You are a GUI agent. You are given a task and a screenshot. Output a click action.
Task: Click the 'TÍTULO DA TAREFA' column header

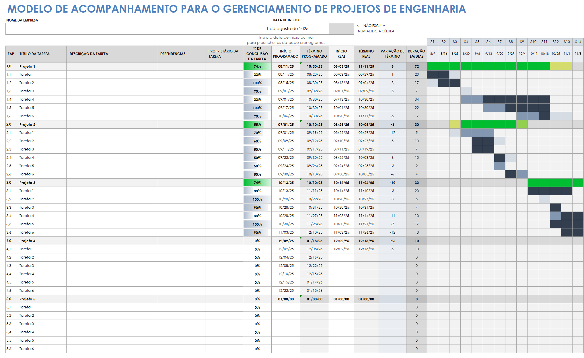point(41,54)
